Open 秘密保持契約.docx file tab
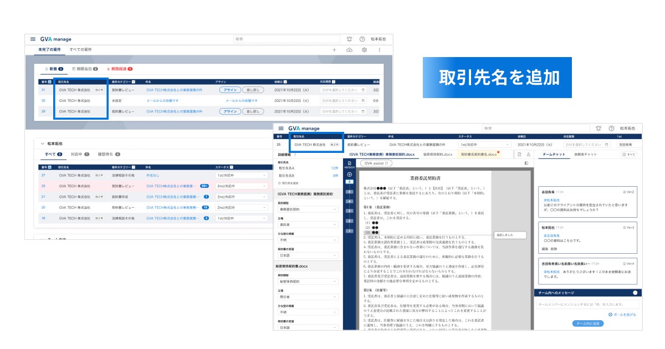 click(x=438, y=154)
